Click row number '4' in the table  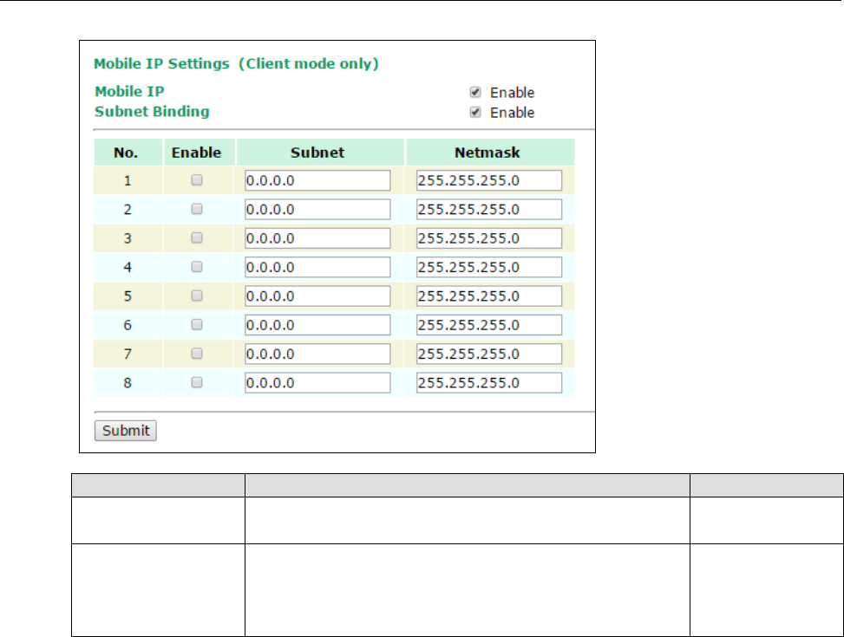click(128, 268)
